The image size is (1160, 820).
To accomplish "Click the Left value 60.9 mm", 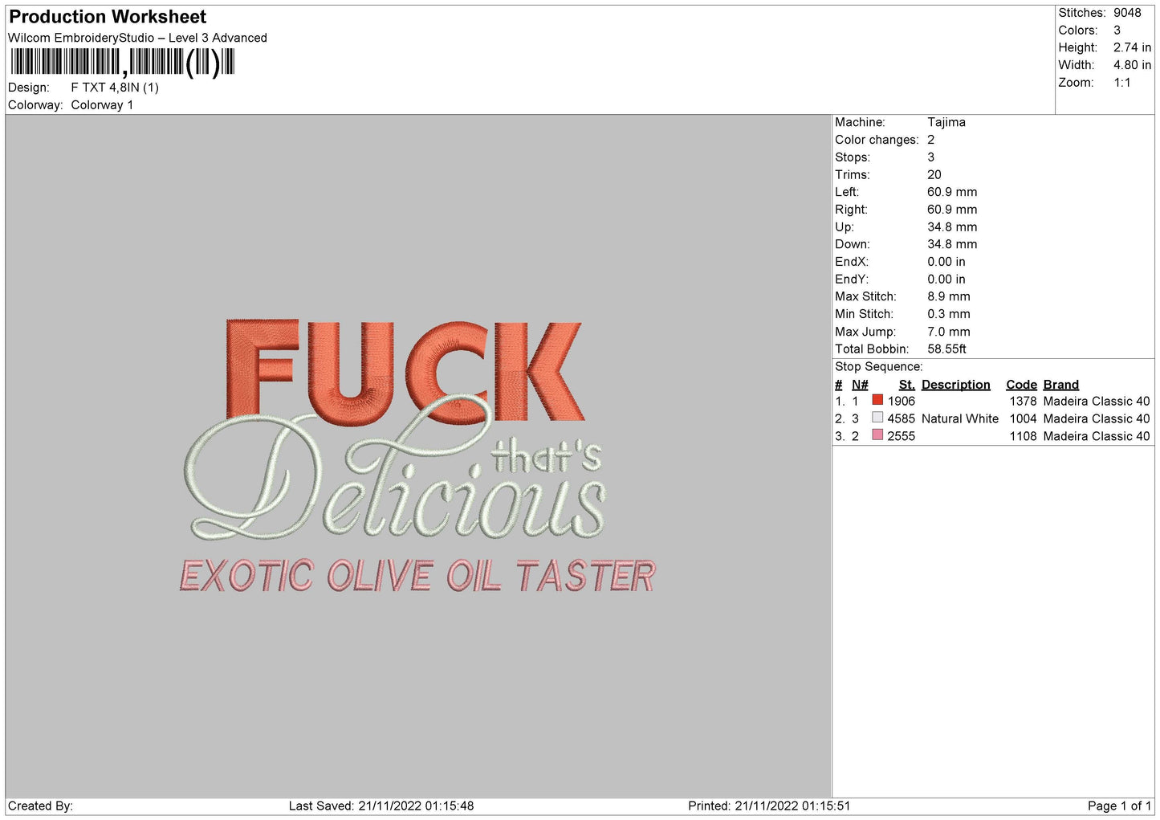I will pyautogui.click(x=952, y=192).
